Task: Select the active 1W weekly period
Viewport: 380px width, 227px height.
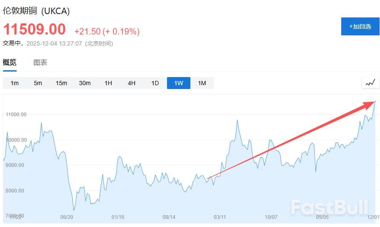Action: point(178,83)
